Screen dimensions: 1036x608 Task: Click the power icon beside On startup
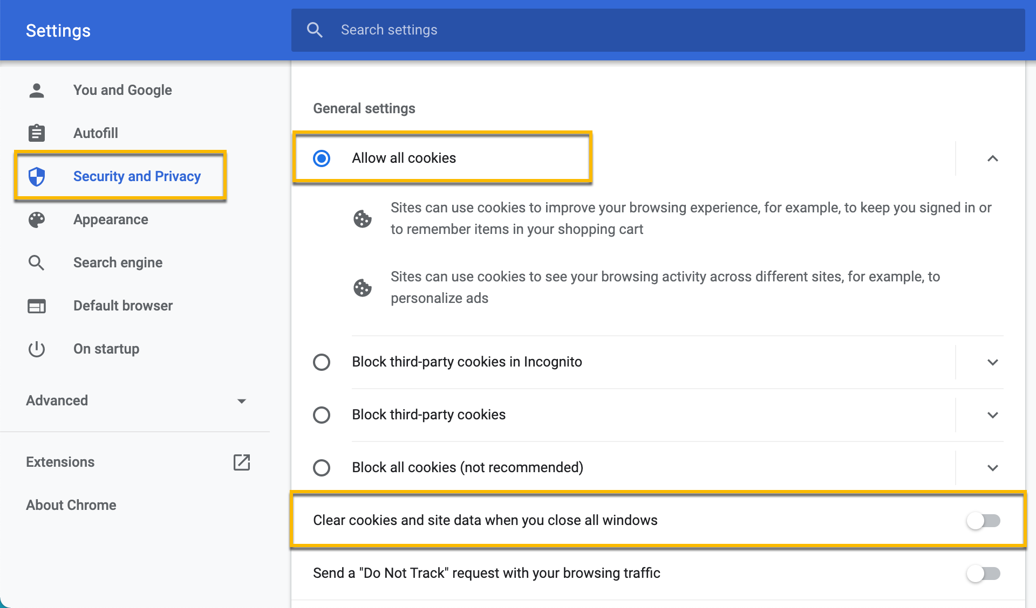pyautogui.click(x=37, y=349)
